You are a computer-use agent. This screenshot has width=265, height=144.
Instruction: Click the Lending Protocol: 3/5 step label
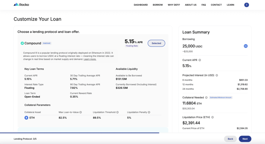point(25,139)
